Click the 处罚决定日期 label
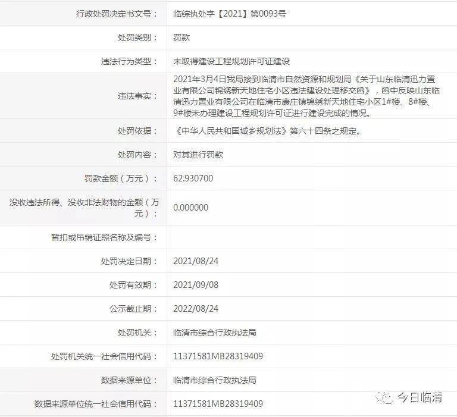 (x=129, y=261)
